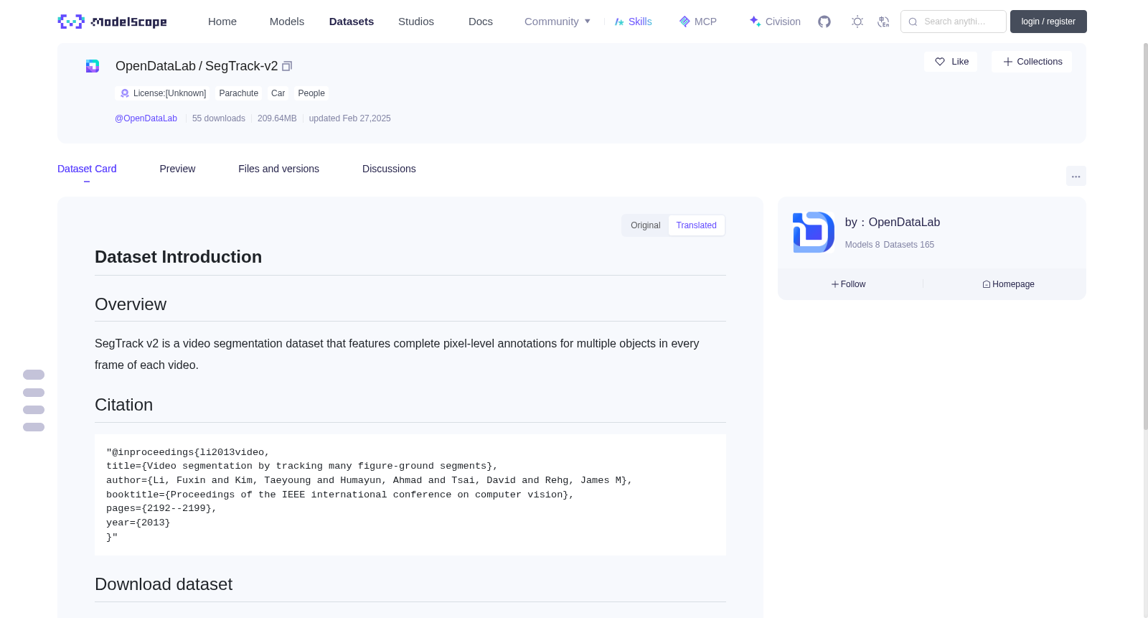Click the OpenDataLab namespace in title
The height and width of the screenshot is (618, 1148).
pyautogui.click(x=156, y=66)
